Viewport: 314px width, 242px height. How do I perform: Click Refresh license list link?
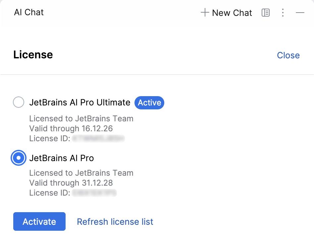[x=115, y=222]
